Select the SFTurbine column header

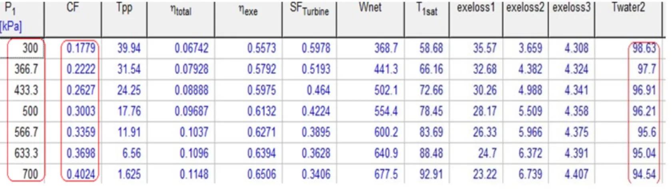[309, 19]
